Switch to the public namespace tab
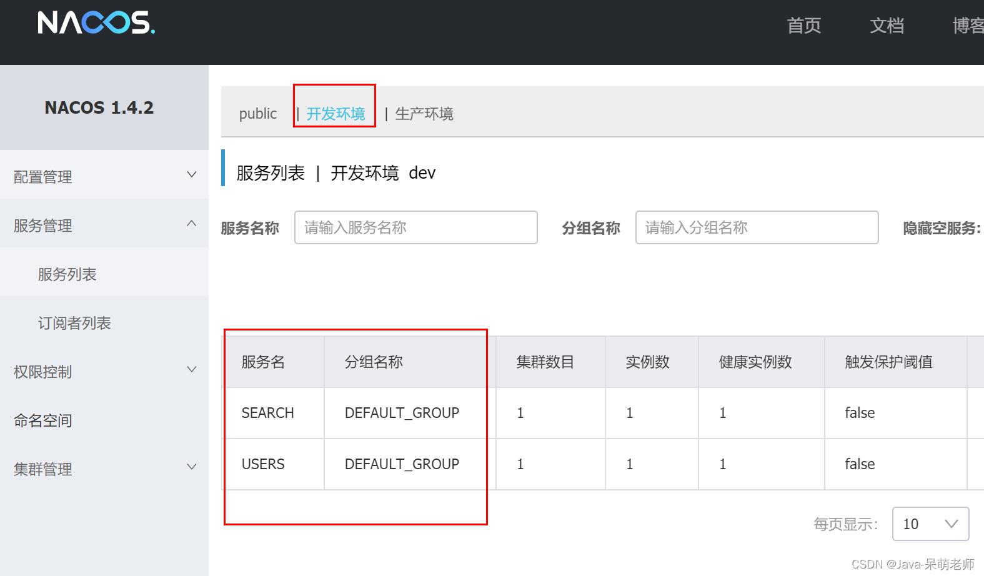 pyautogui.click(x=257, y=114)
